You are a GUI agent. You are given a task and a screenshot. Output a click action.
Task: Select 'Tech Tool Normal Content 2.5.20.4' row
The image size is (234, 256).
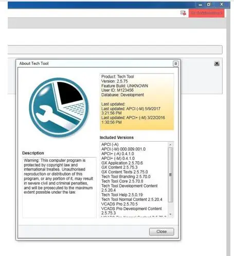coord(132,199)
